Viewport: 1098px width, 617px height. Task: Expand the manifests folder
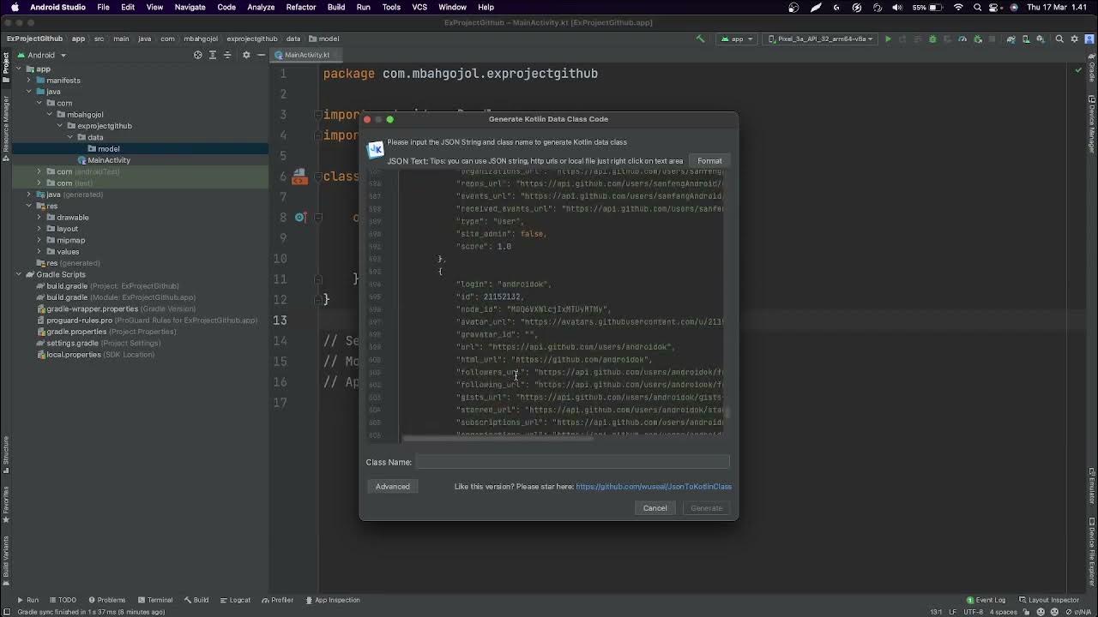point(29,81)
